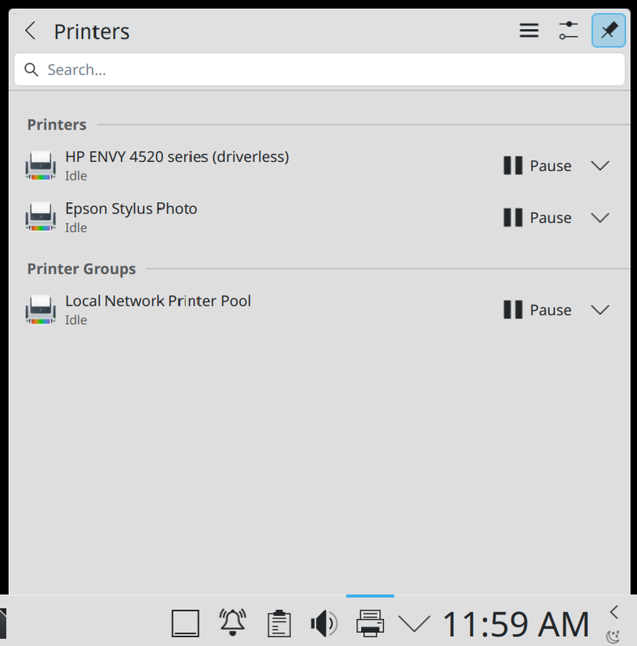The height and width of the screenshot is (646, 637).
Task: Pause the Epson Stylus Photo printer
Action: point(537,218)
